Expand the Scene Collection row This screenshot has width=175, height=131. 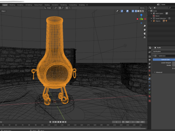151,19
